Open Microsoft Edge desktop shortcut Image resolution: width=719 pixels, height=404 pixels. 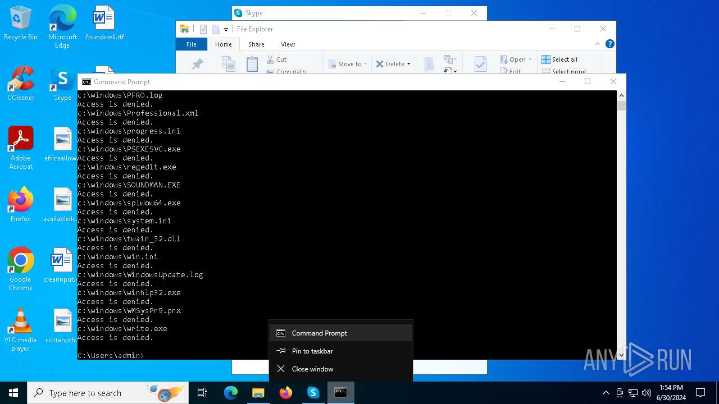[62, 26]
